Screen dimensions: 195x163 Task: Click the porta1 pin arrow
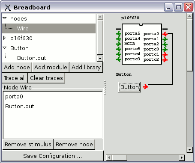[165, 39]
